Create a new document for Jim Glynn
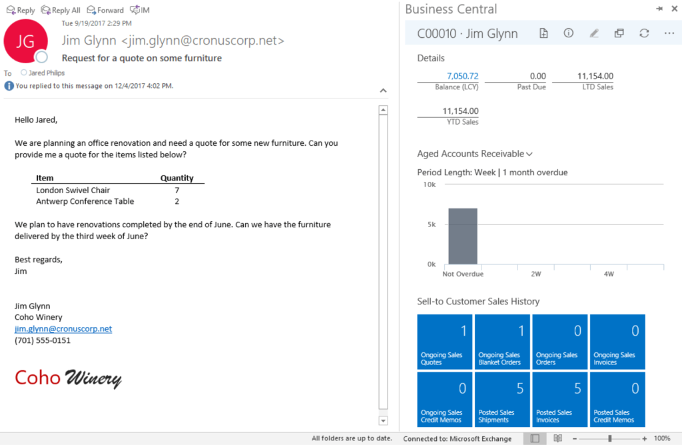This screenshot has width=682, height=445. (543, 32)
